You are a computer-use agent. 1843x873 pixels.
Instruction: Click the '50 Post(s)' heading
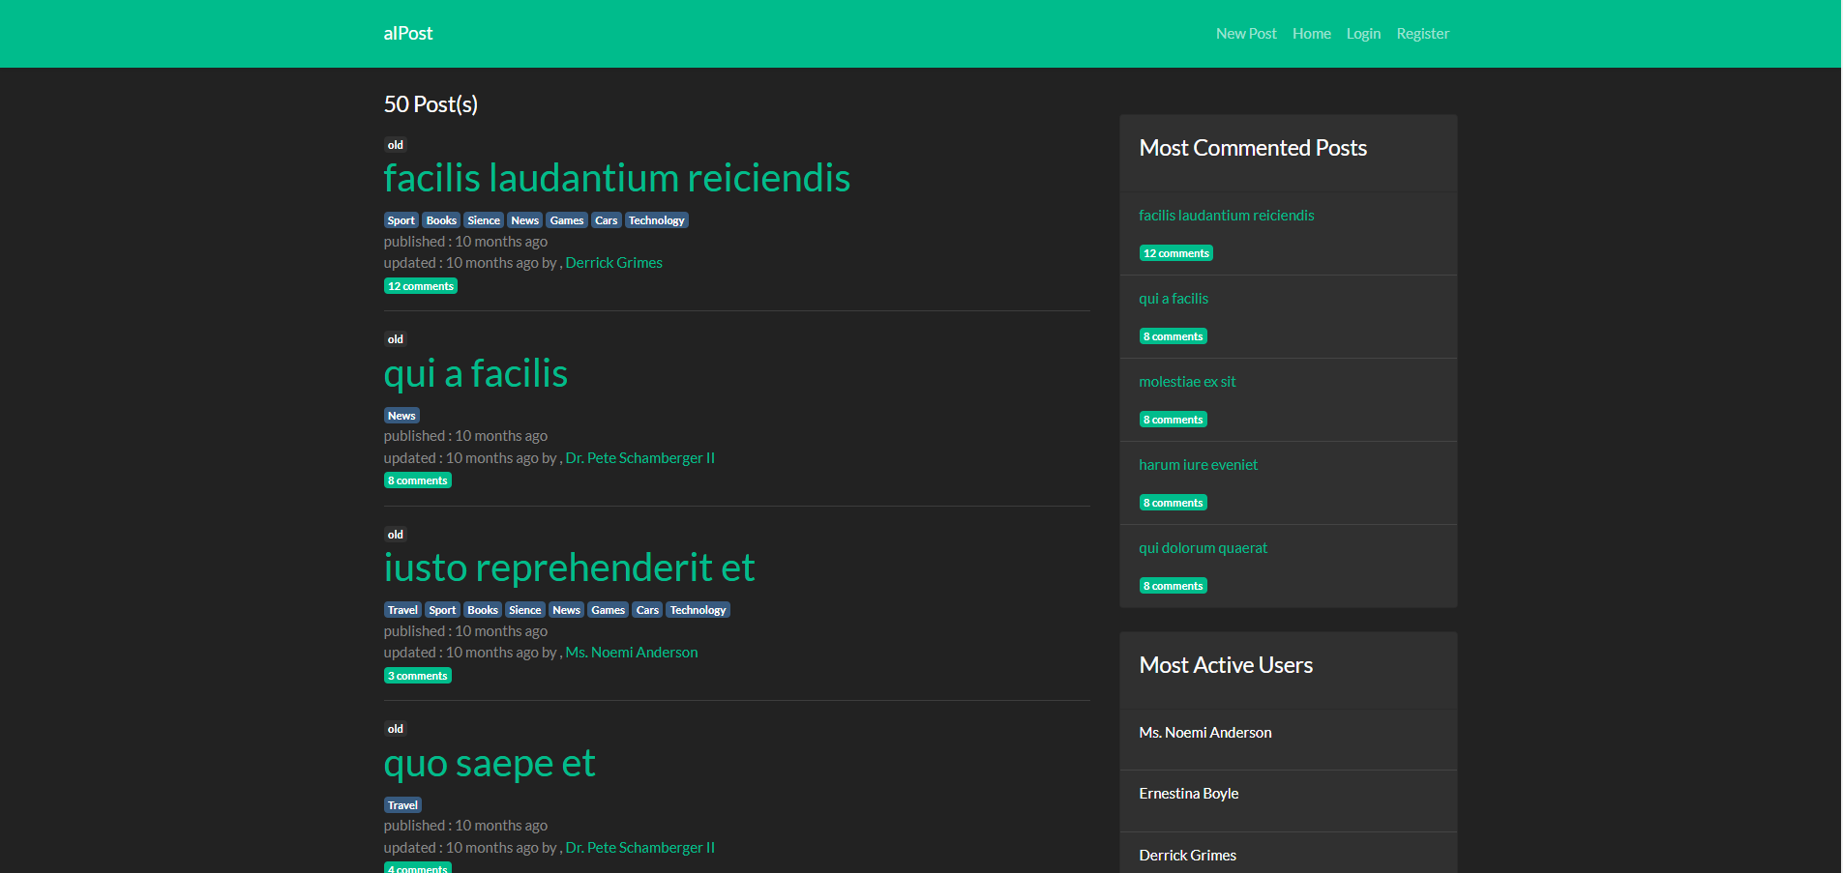coord(431,104)
